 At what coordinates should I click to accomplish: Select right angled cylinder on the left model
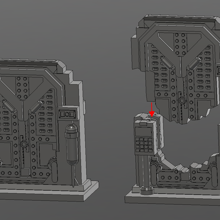[36, 107]
